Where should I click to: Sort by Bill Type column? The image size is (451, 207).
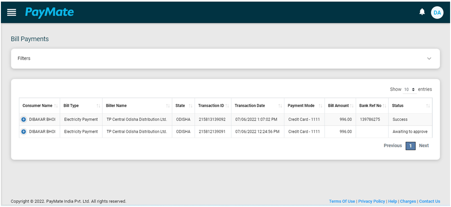[x=81, y=106]
